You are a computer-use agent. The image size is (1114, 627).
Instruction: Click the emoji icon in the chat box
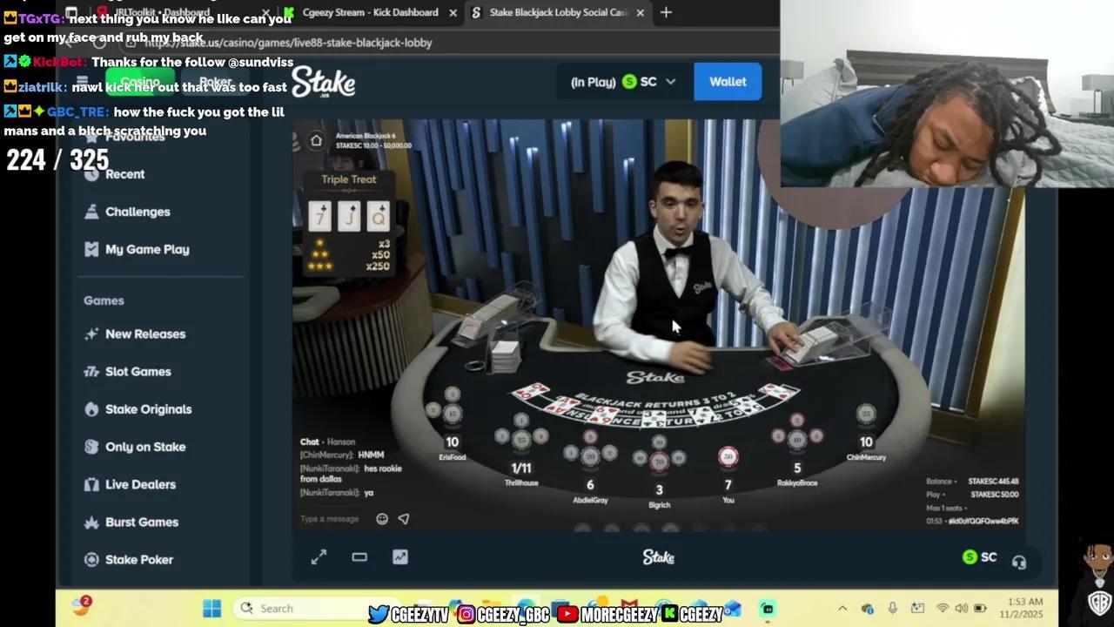point(381,518)
